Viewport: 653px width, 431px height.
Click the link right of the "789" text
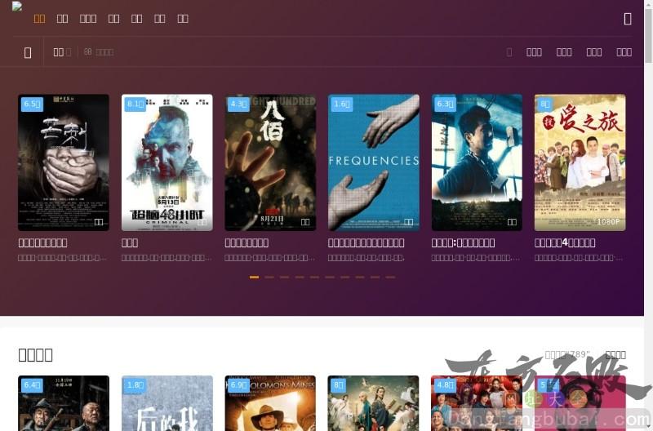(x=615, y=355)
